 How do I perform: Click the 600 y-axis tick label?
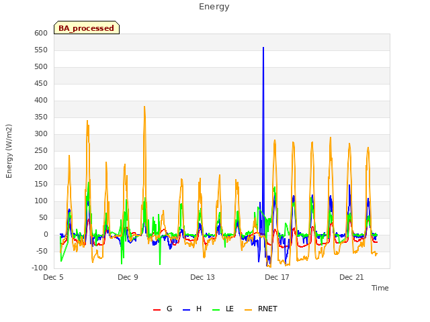pyautogui.click(x=41, y=33)
